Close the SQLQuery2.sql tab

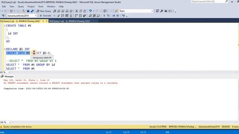coord(47,21)
